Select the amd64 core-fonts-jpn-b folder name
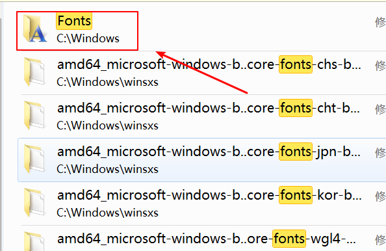Image resolution: width=386 pixels, height=251 pixels. click(x=209, y=152)
